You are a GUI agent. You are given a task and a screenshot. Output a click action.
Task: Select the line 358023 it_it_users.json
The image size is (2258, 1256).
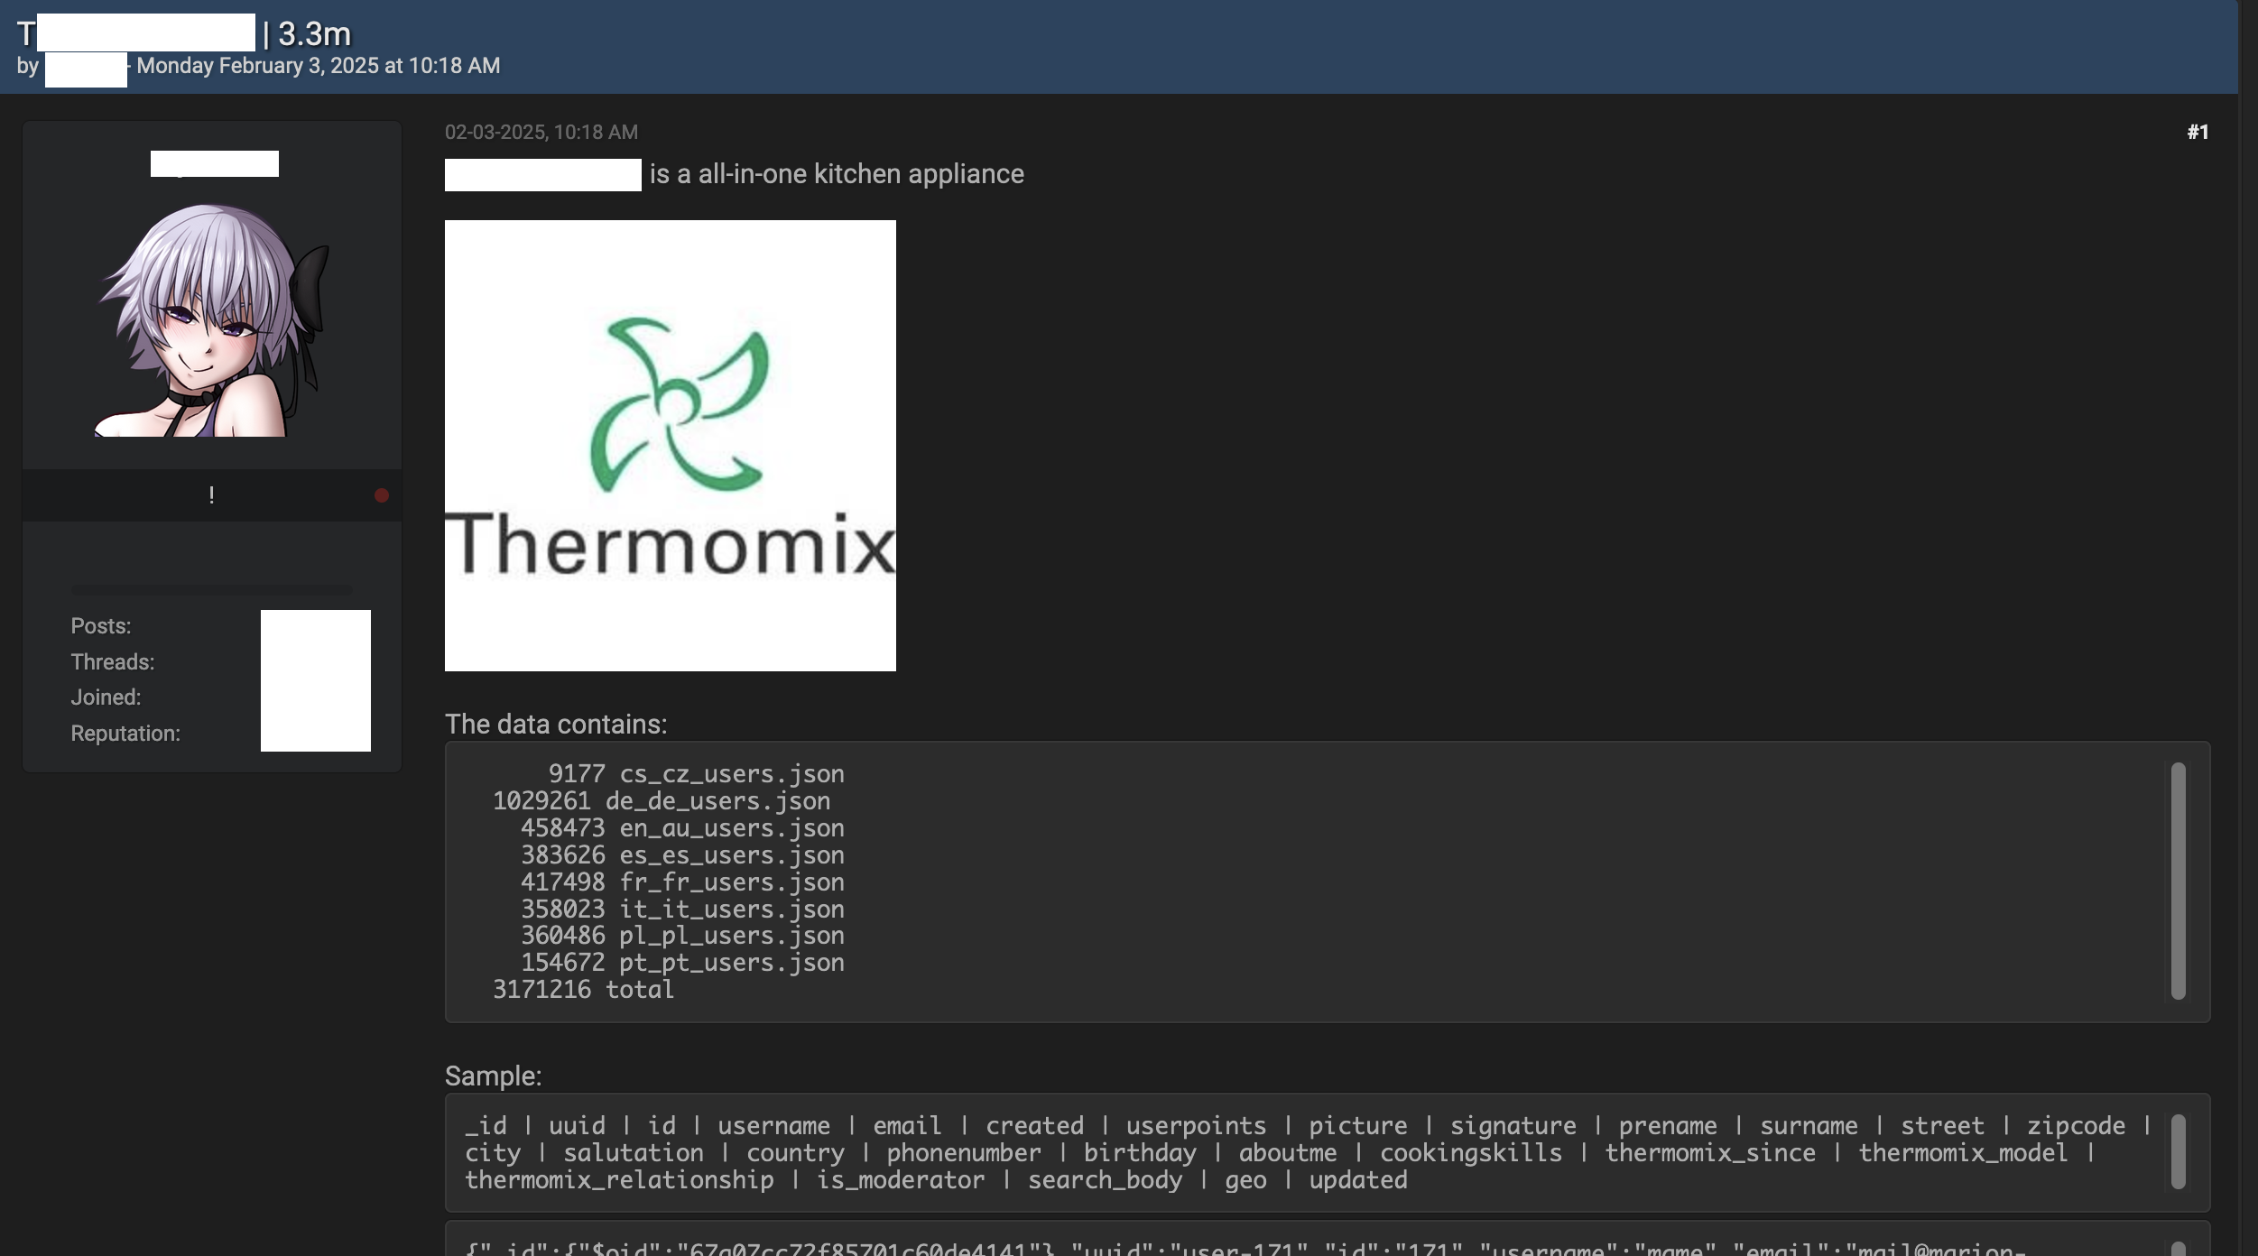682,909
